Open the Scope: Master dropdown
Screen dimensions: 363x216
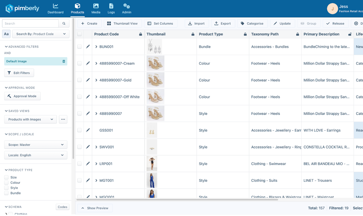coord(36,144)
